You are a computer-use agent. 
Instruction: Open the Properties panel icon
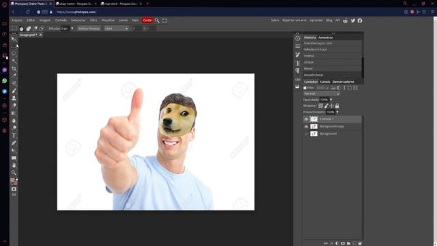(x=298, y=46)
